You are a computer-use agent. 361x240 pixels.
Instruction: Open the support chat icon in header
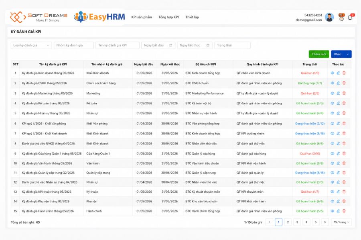341,18
